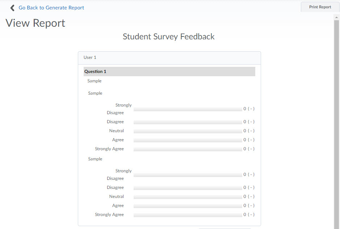Click the back chevron arrow icon

pyautogui.click(x=12, y=8)
